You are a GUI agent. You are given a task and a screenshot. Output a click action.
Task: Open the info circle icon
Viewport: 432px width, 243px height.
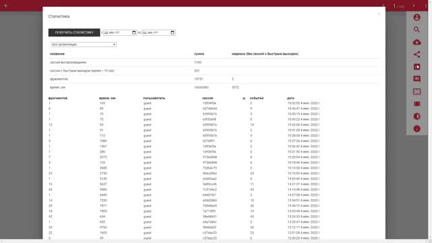[x=416, y=129]
